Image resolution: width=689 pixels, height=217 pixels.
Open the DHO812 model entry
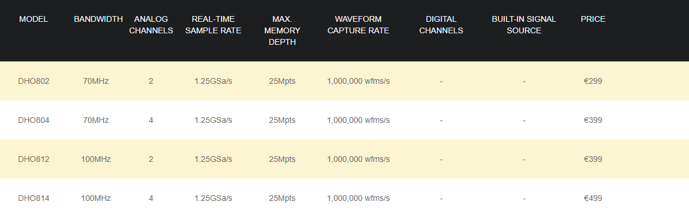coord(34,159)
